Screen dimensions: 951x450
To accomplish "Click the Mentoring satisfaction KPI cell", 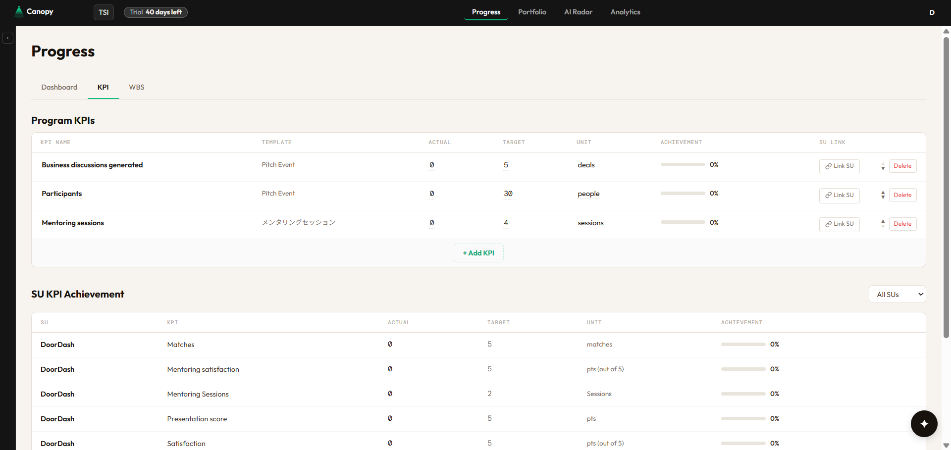I will (x=203, y=369).
